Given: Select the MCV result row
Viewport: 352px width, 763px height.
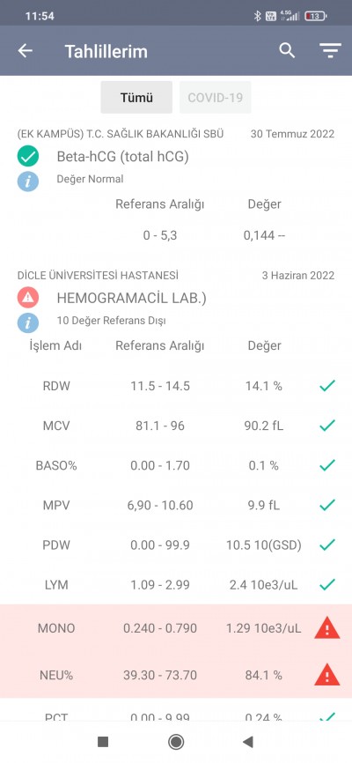Looking at the screenshot, I should (176, 426).
